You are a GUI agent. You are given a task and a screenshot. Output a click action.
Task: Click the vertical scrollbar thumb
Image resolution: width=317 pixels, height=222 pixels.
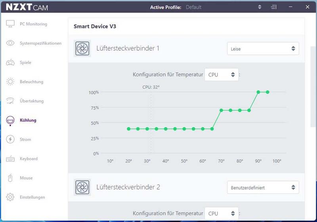pos(313,87)
